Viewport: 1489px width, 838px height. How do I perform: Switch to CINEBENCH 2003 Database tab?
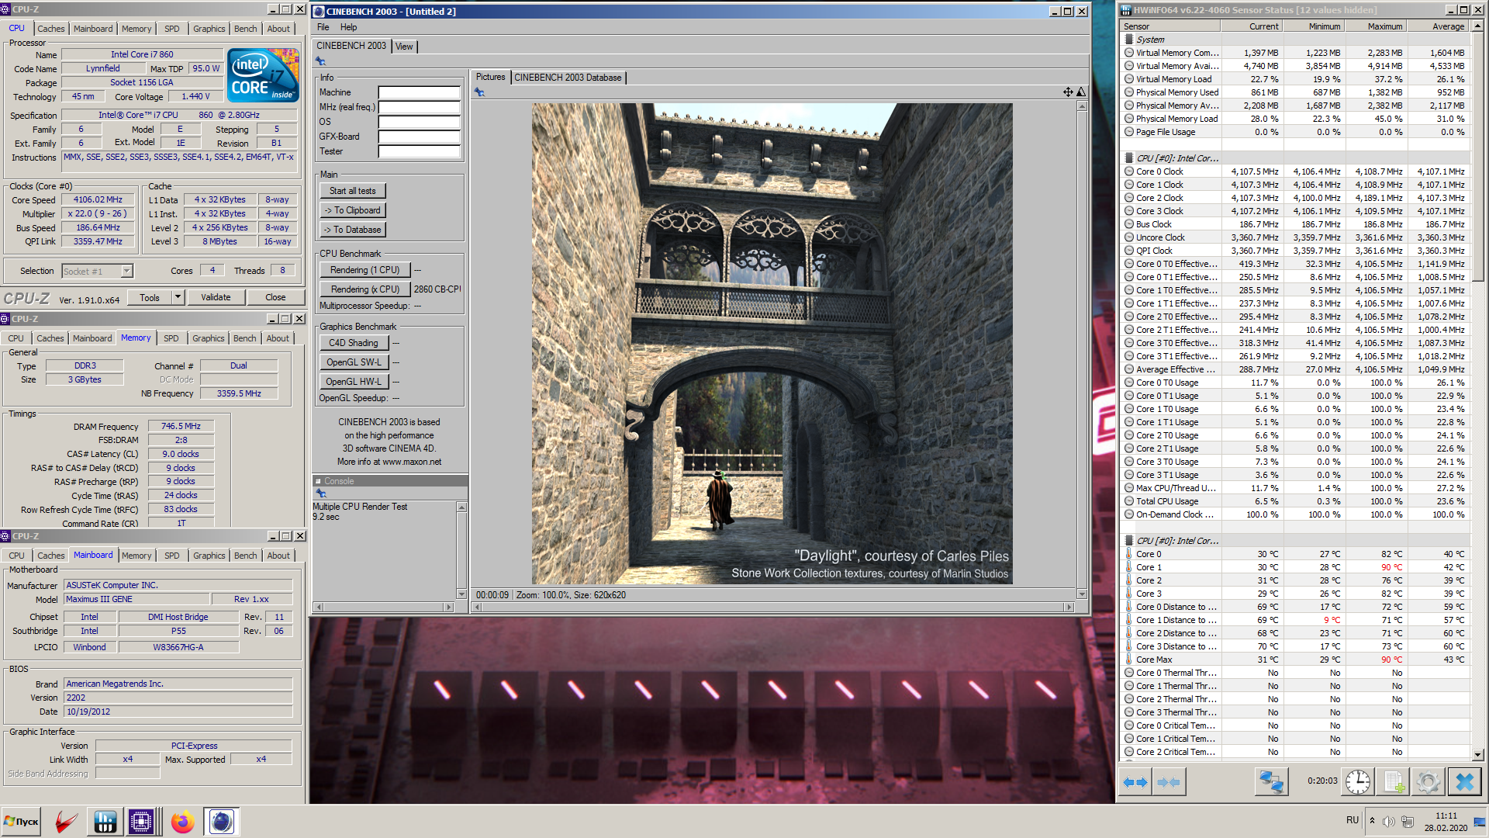(568, 78)
